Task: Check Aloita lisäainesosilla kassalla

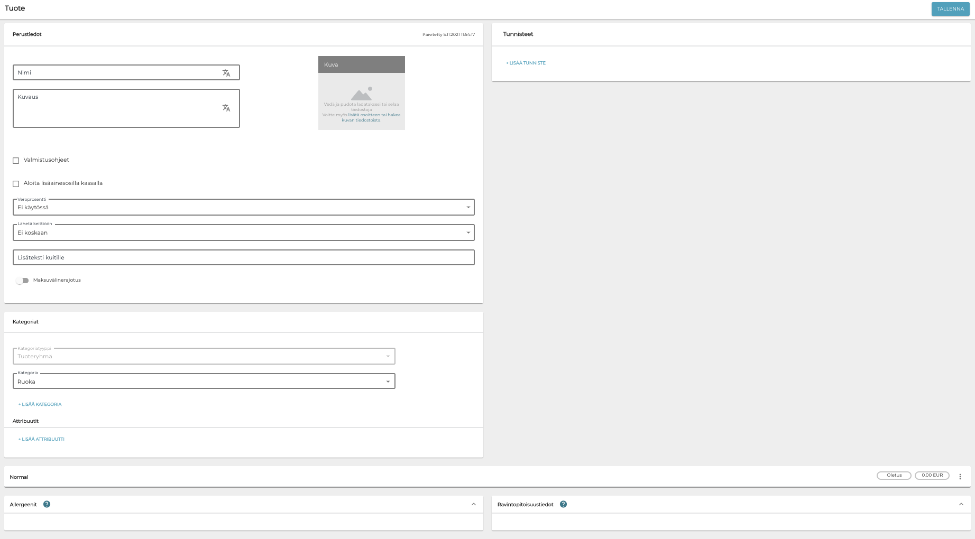Action: point(16,184)
